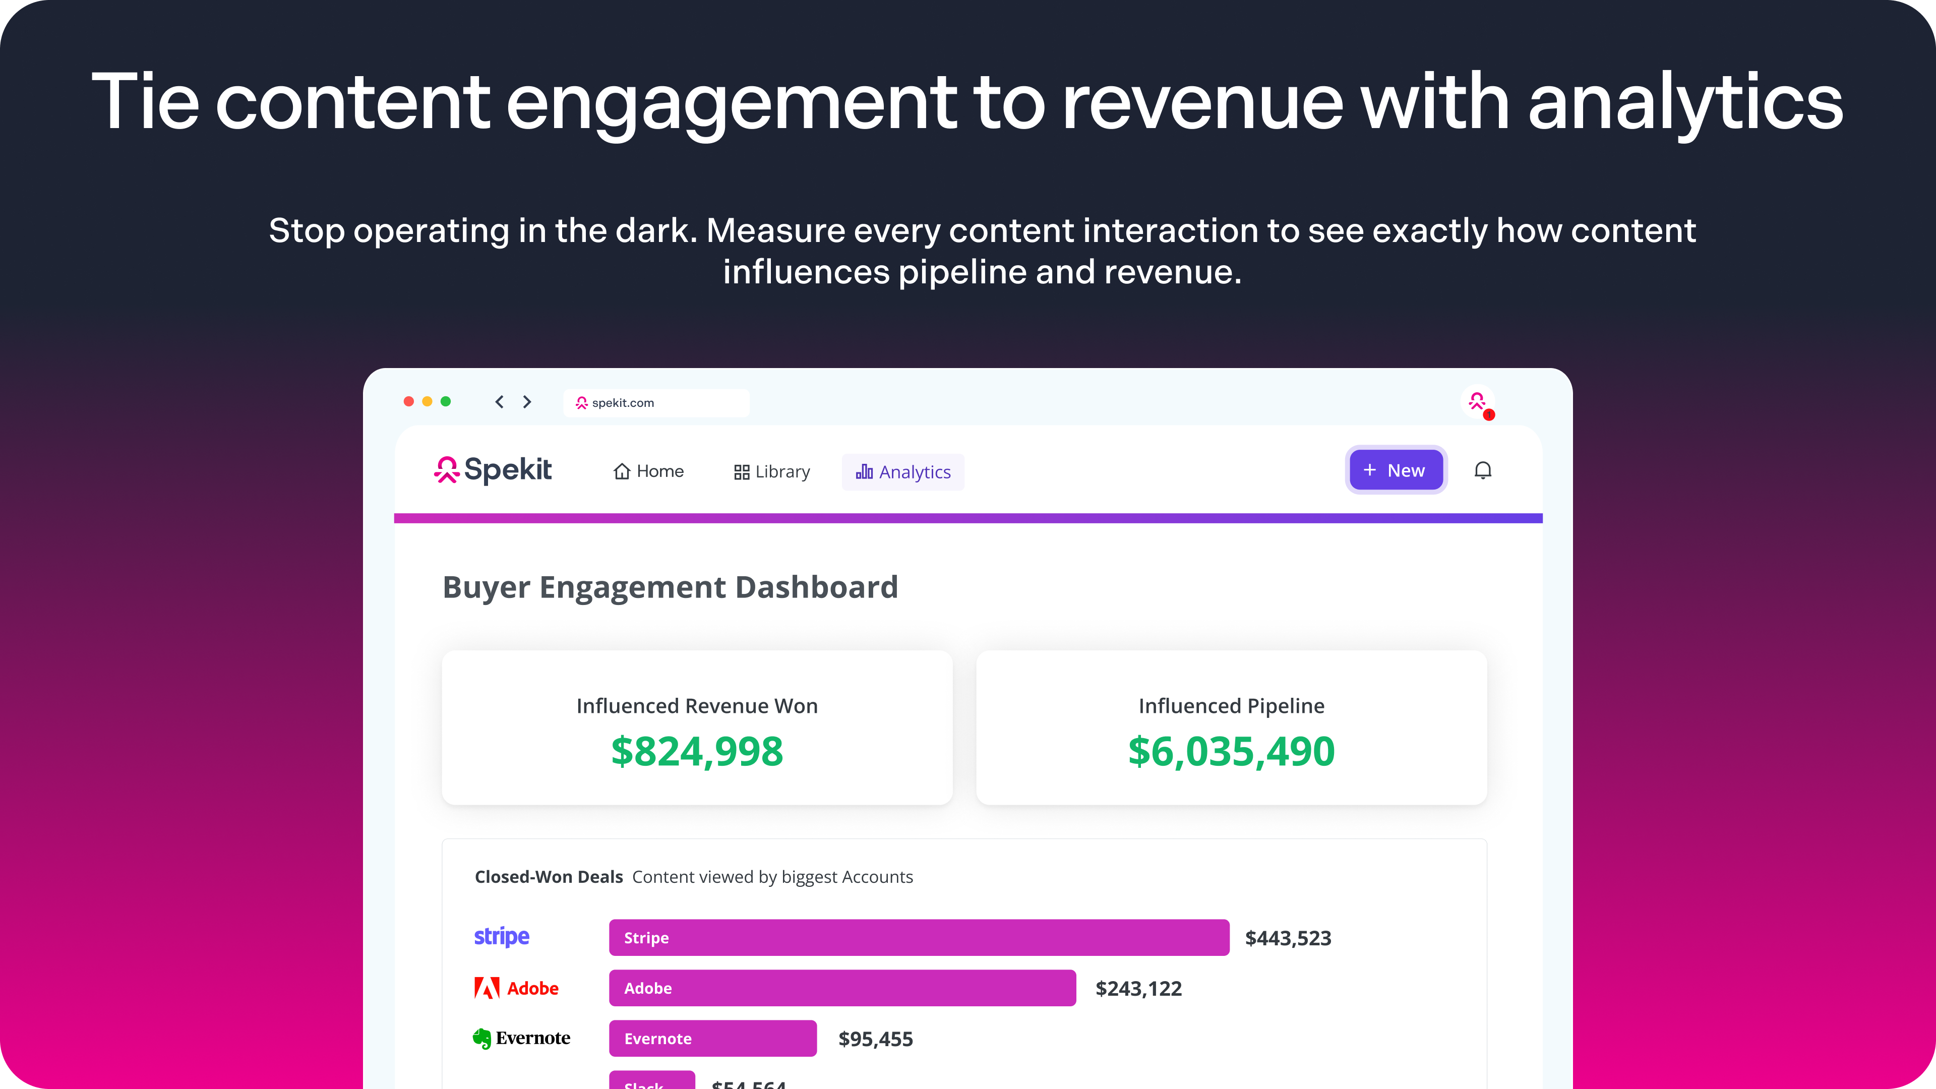Click the Evernote company logo
Viewport: 1936px width, 1089px height.
point(522,1038)
